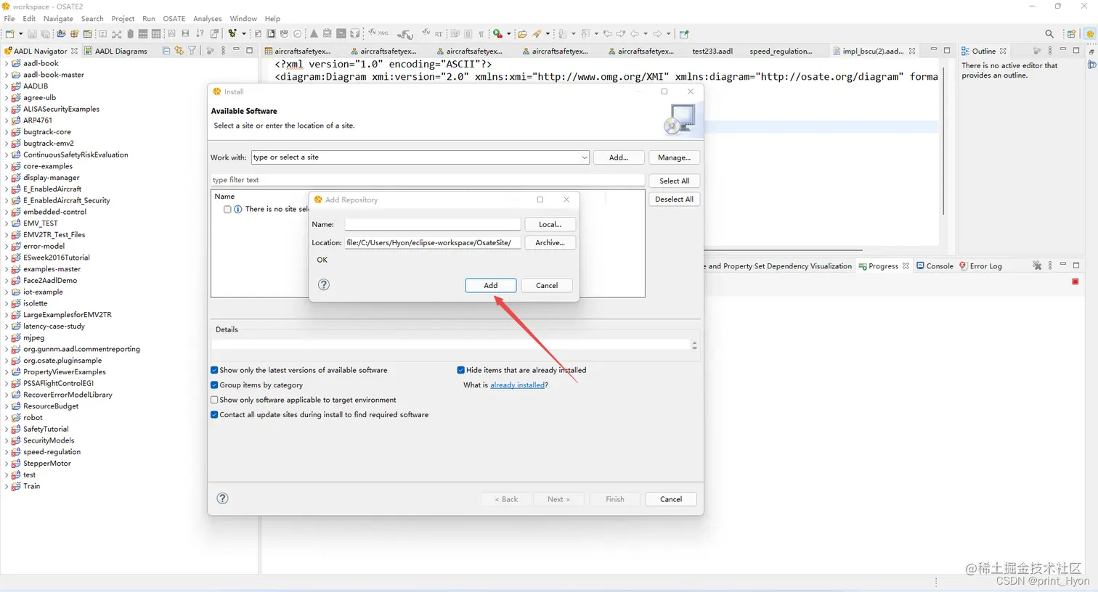
Task: Open the New wizard dropdown arrow
Action: point(20,33)
